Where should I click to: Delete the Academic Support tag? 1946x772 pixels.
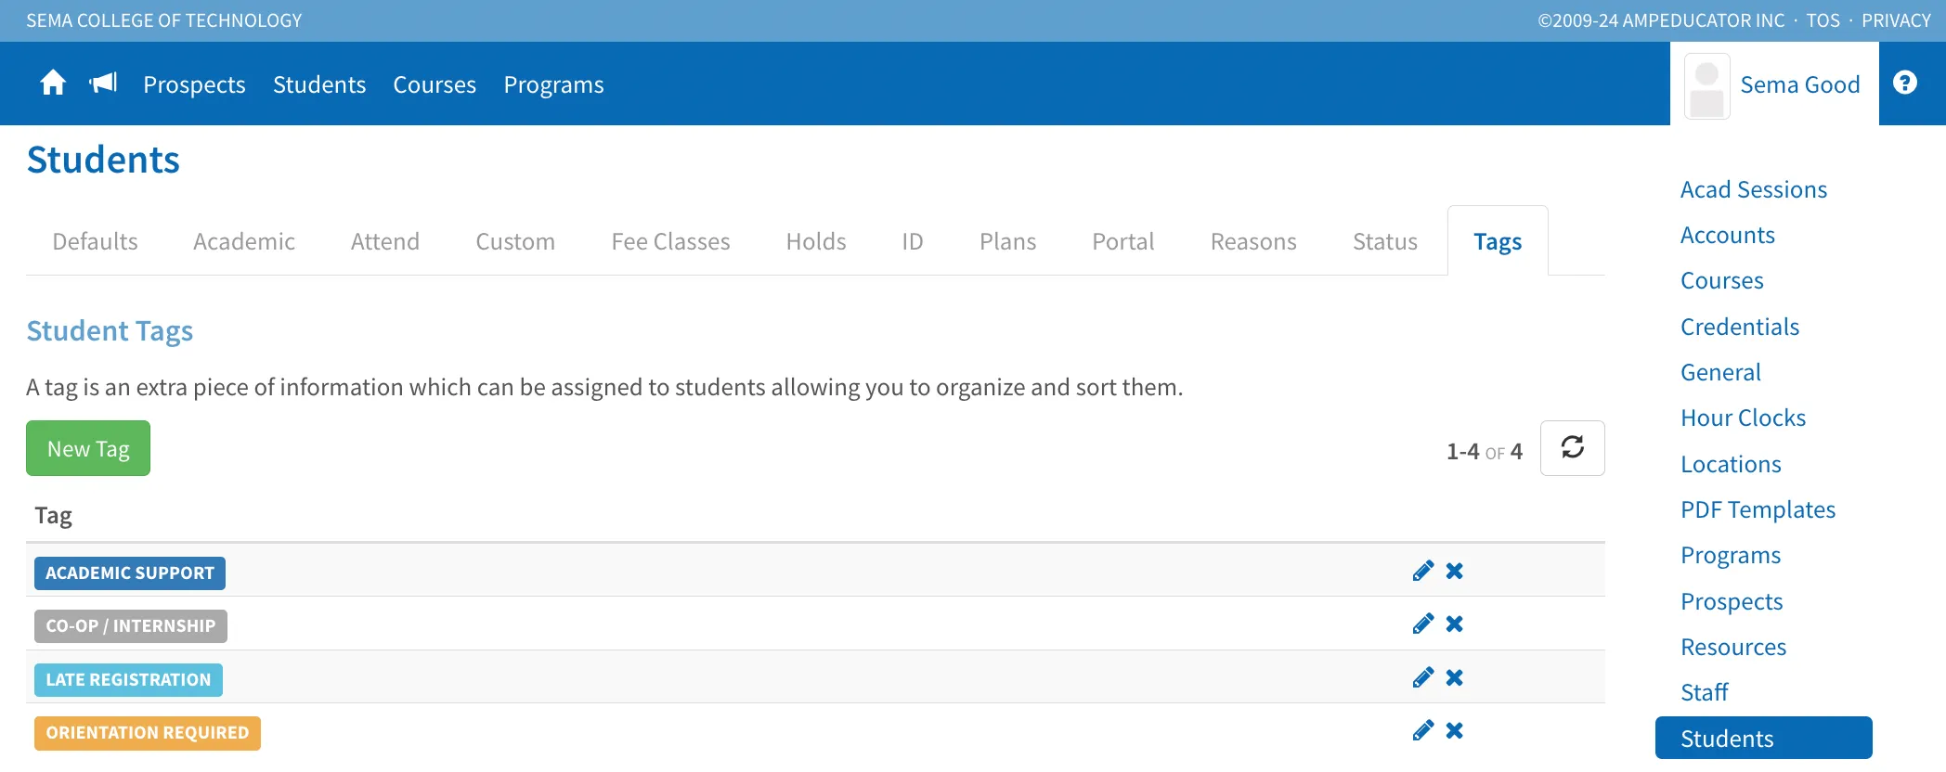point(1455,571)
